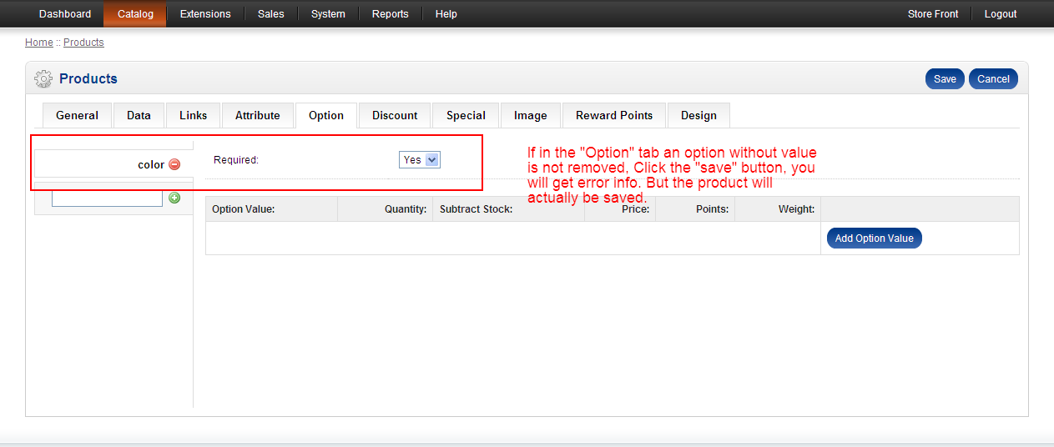1054x447 pixels.
Task: Open the Required dropdown showing Yes
Action: 420,159
